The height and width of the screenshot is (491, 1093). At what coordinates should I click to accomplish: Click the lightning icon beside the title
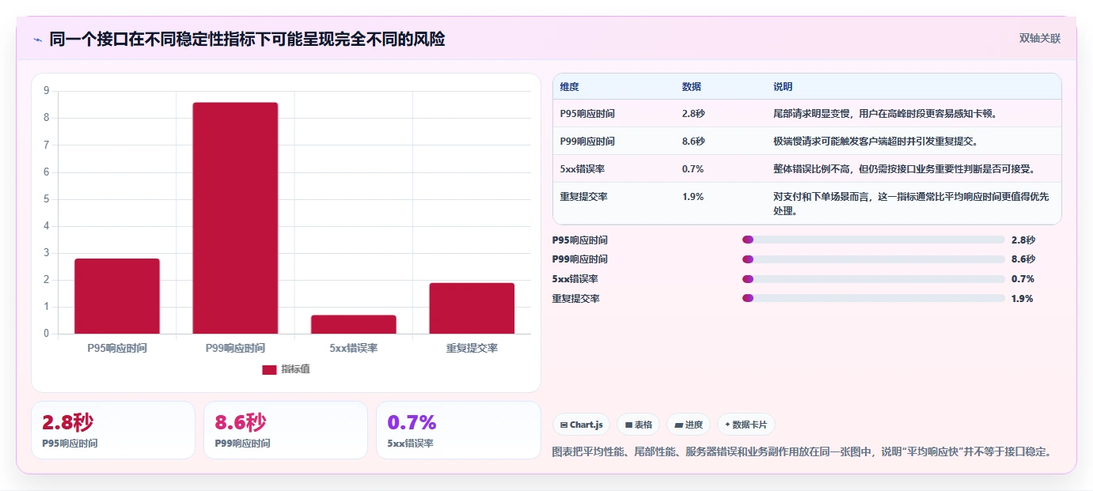pyautogui.click(x=37, y=40)
